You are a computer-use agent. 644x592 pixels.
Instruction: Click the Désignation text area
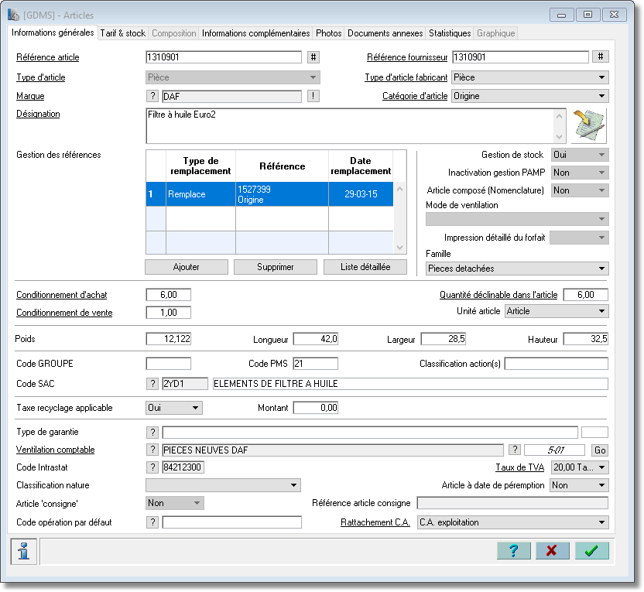tap(351, 126)
